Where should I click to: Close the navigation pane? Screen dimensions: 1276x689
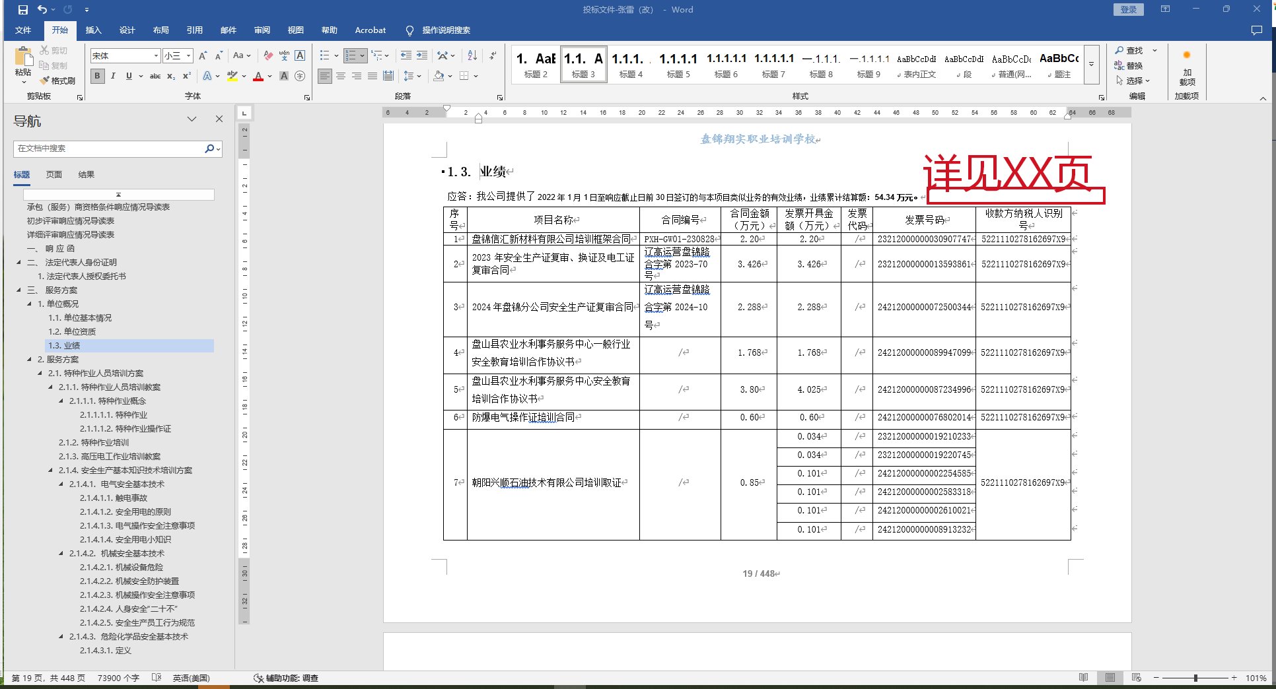pos(219,119)
